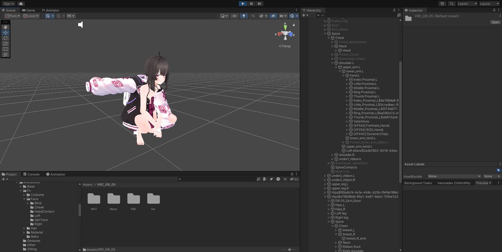Open the cloud services icon
Image resolution: width=502 pixels, height=252 pixels.
21,3
